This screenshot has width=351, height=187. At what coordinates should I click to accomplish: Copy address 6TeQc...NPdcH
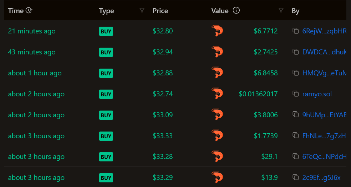pos(295,156)
